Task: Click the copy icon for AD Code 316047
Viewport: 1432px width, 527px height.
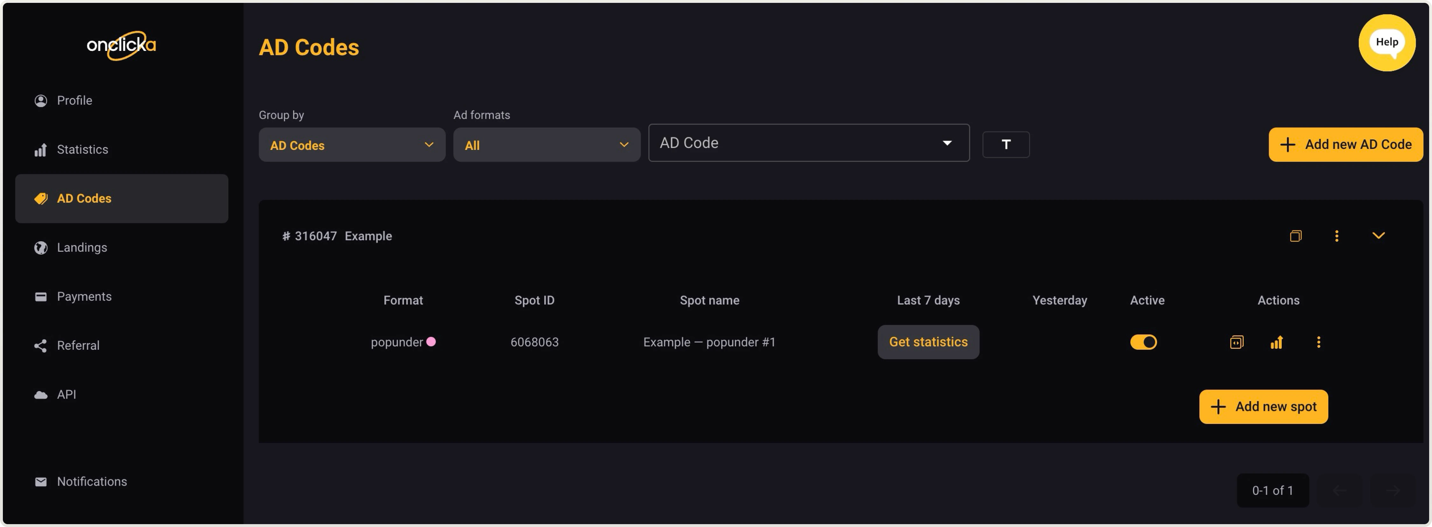Action: click(x=1295, y=236)
